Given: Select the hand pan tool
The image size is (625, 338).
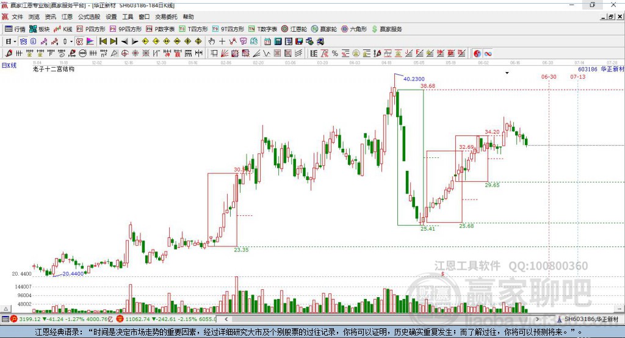Looking at the screenshot, I should click(212, 41).
